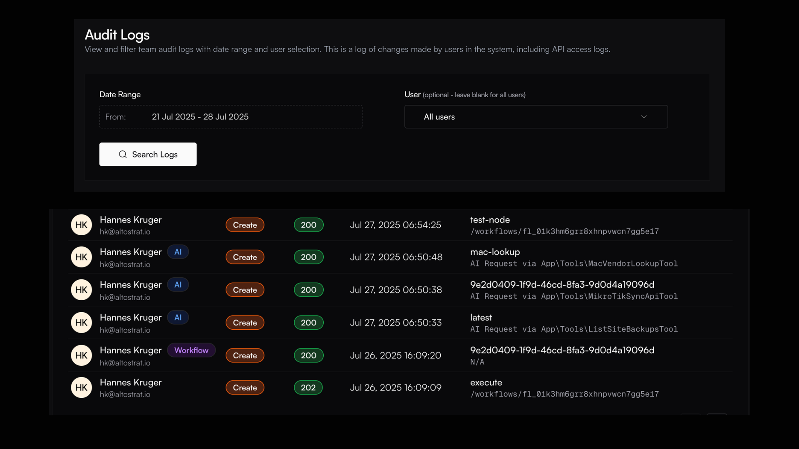This screenshot has width=799, height=449.
Task: Click the Date Range label
Action: pyautogui.click(x=120, y=94)
